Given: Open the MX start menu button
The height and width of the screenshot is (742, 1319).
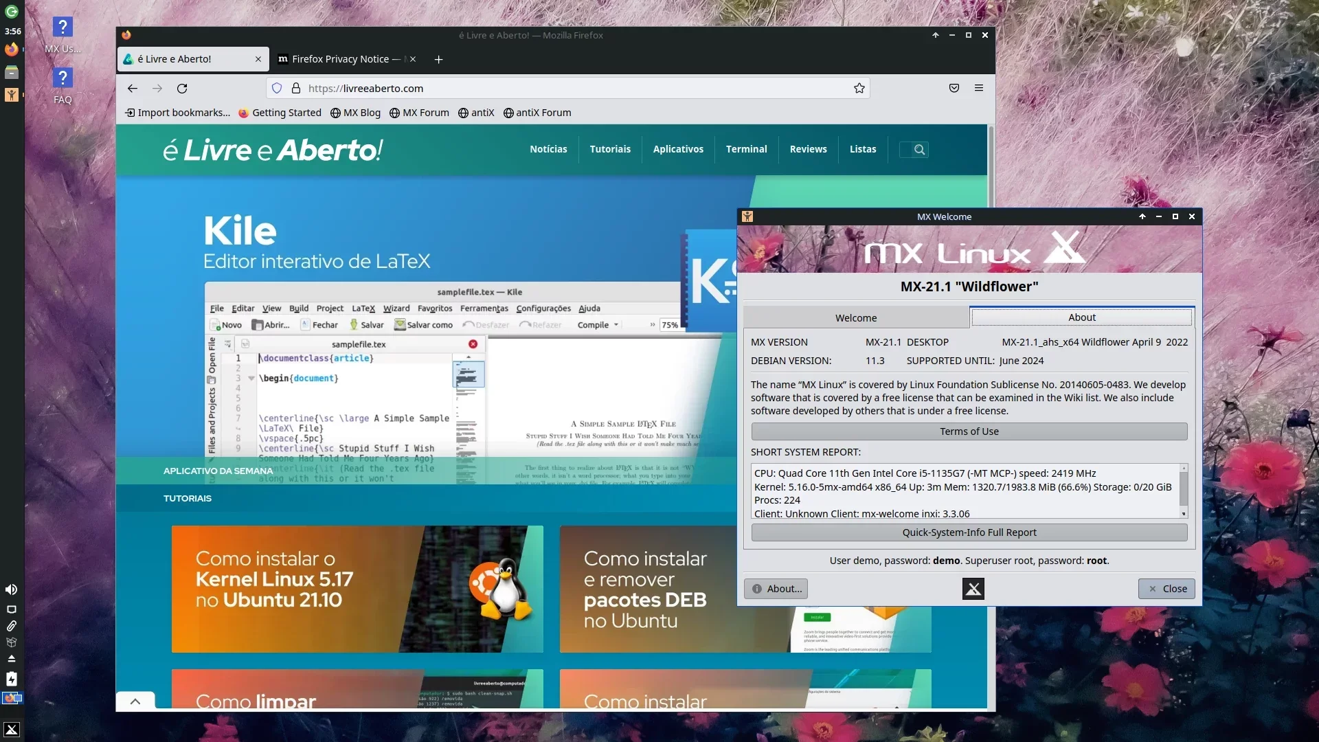Looking at the screenshot, I should click(x=12, y=730).
